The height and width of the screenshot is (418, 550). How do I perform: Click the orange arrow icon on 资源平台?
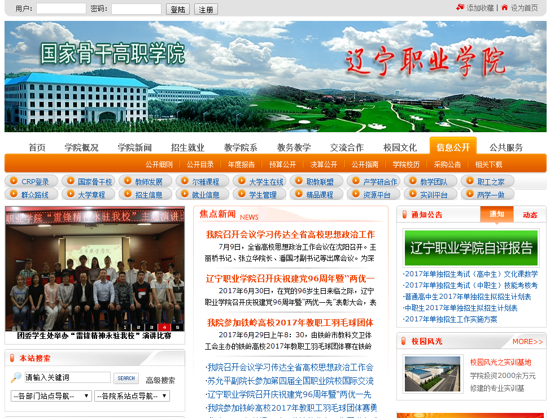(x=355, y=194)
